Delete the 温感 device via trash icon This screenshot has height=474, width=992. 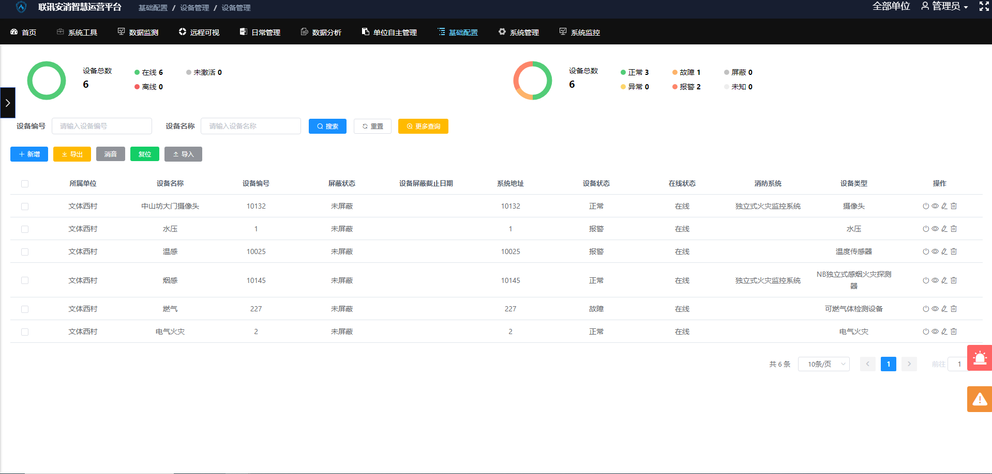point(954,251)
